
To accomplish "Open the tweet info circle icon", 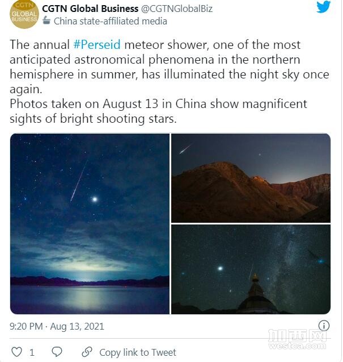I will (x=324, y=326).
